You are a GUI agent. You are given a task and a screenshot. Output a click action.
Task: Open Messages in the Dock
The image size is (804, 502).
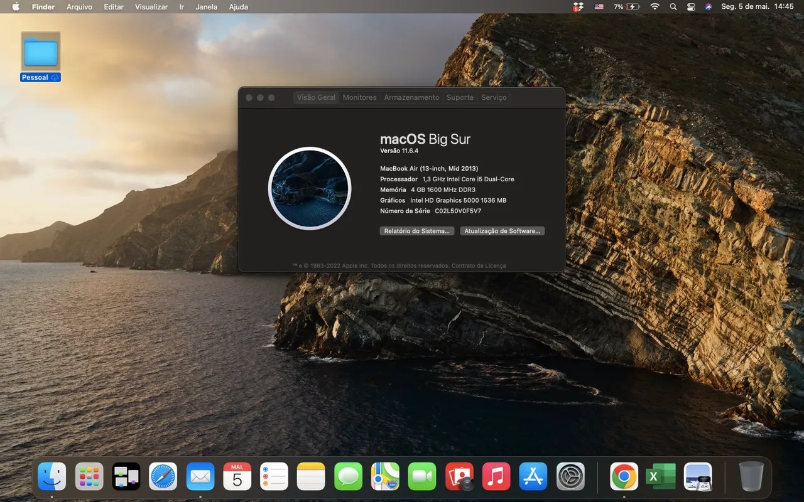[348, 476]
